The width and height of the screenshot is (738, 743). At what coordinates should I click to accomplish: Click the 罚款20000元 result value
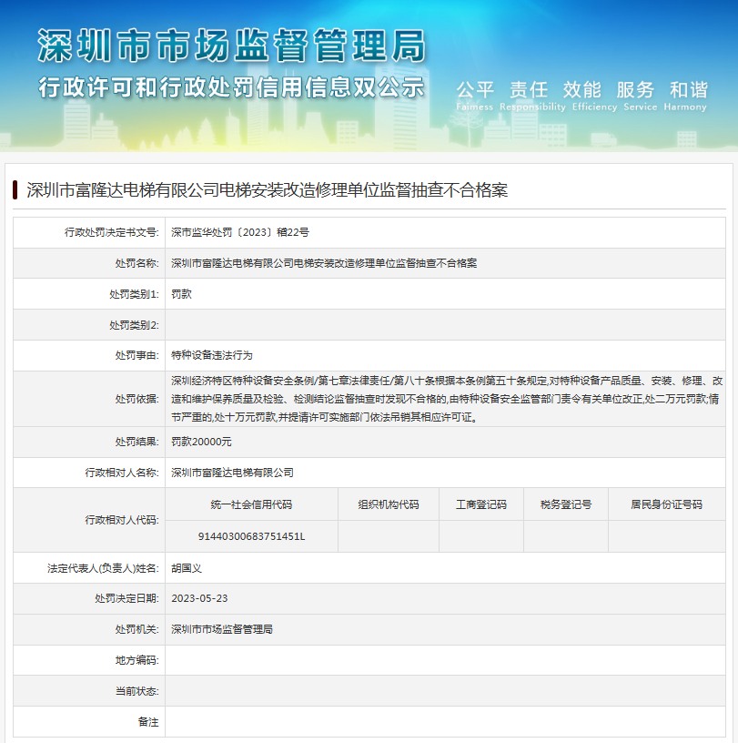click(201, 441)
